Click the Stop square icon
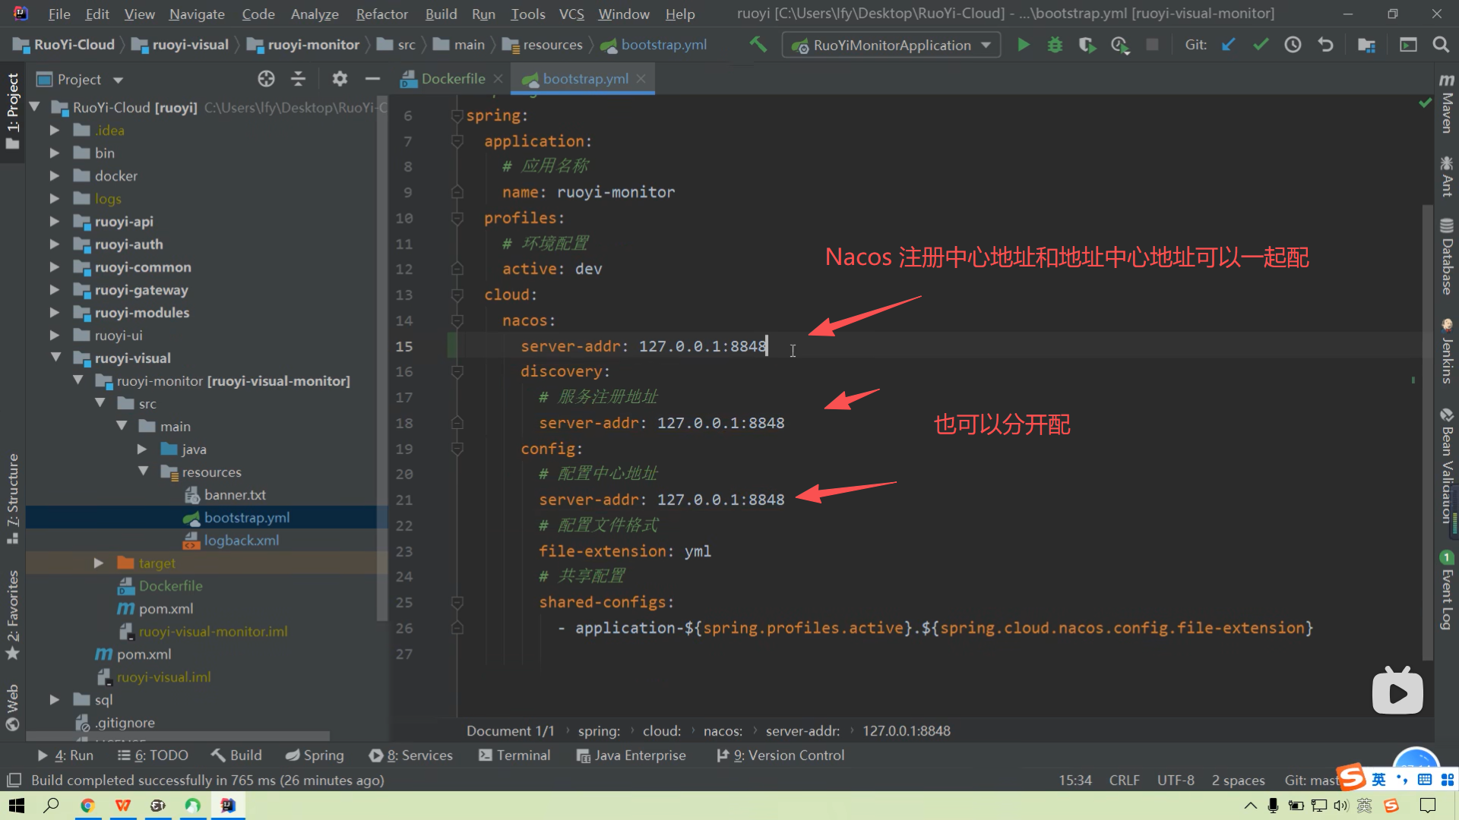This screenshot has width=1459, height=820. pyautogui.click(x=1152, y=45)
